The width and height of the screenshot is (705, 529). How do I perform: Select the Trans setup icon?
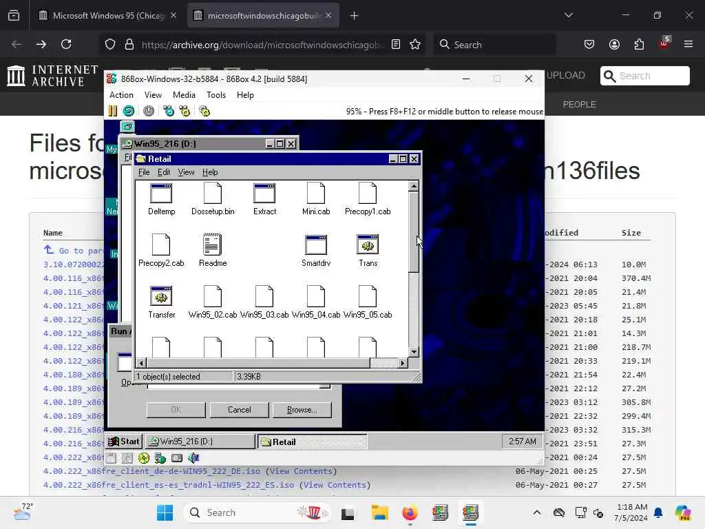tap(368, 251)
